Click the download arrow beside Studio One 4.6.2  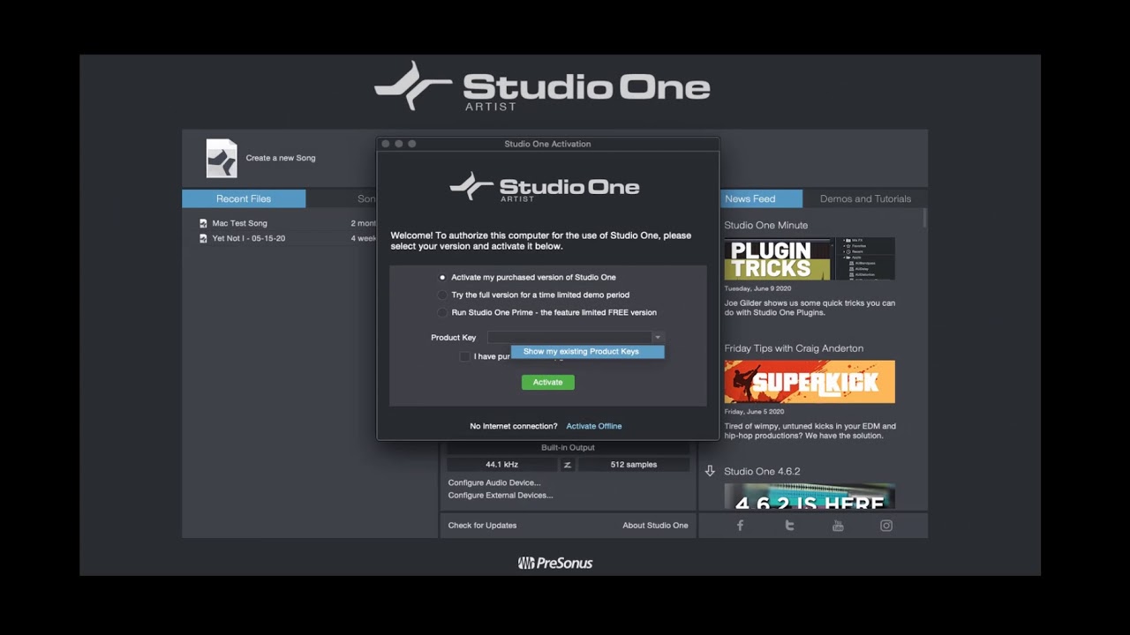tap(710, 471)
